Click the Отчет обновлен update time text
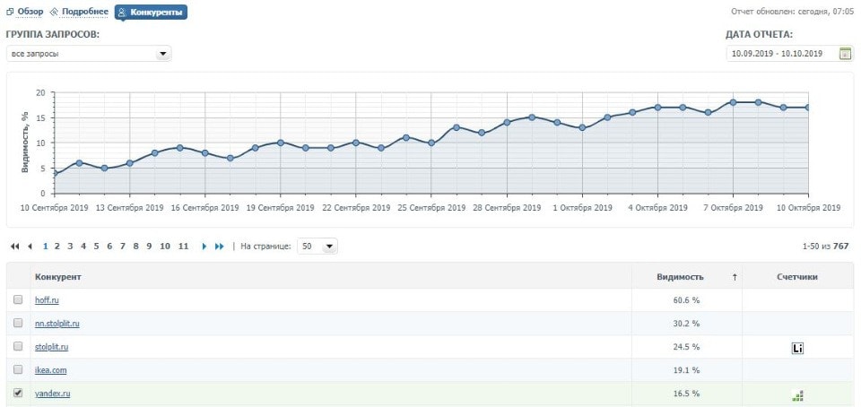This screenshot has width=861, height=407. coord(792,12)
